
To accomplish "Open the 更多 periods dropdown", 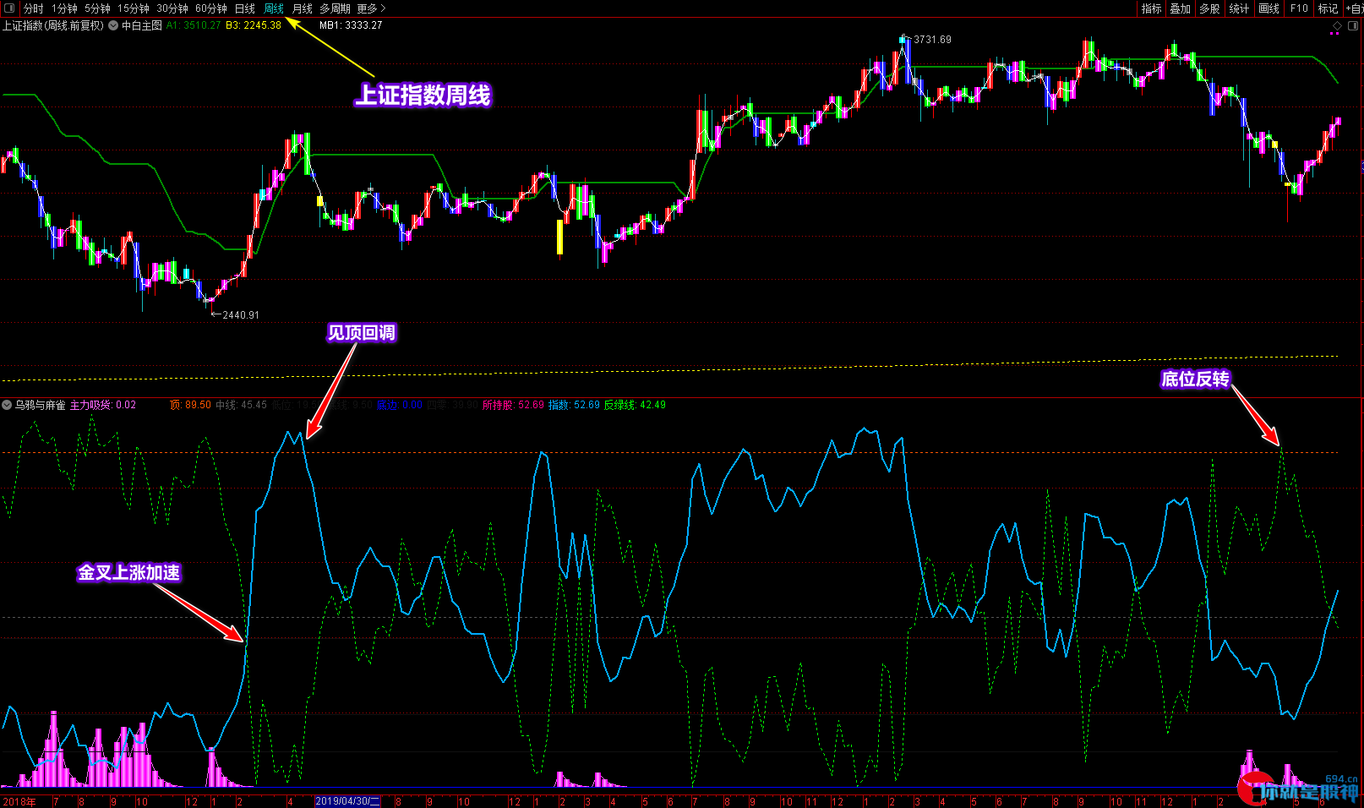I will point(371,8).
